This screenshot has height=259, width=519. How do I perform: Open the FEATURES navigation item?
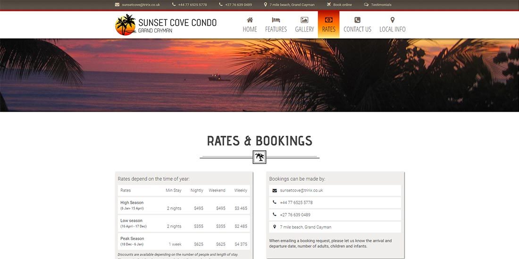point(276,25)
